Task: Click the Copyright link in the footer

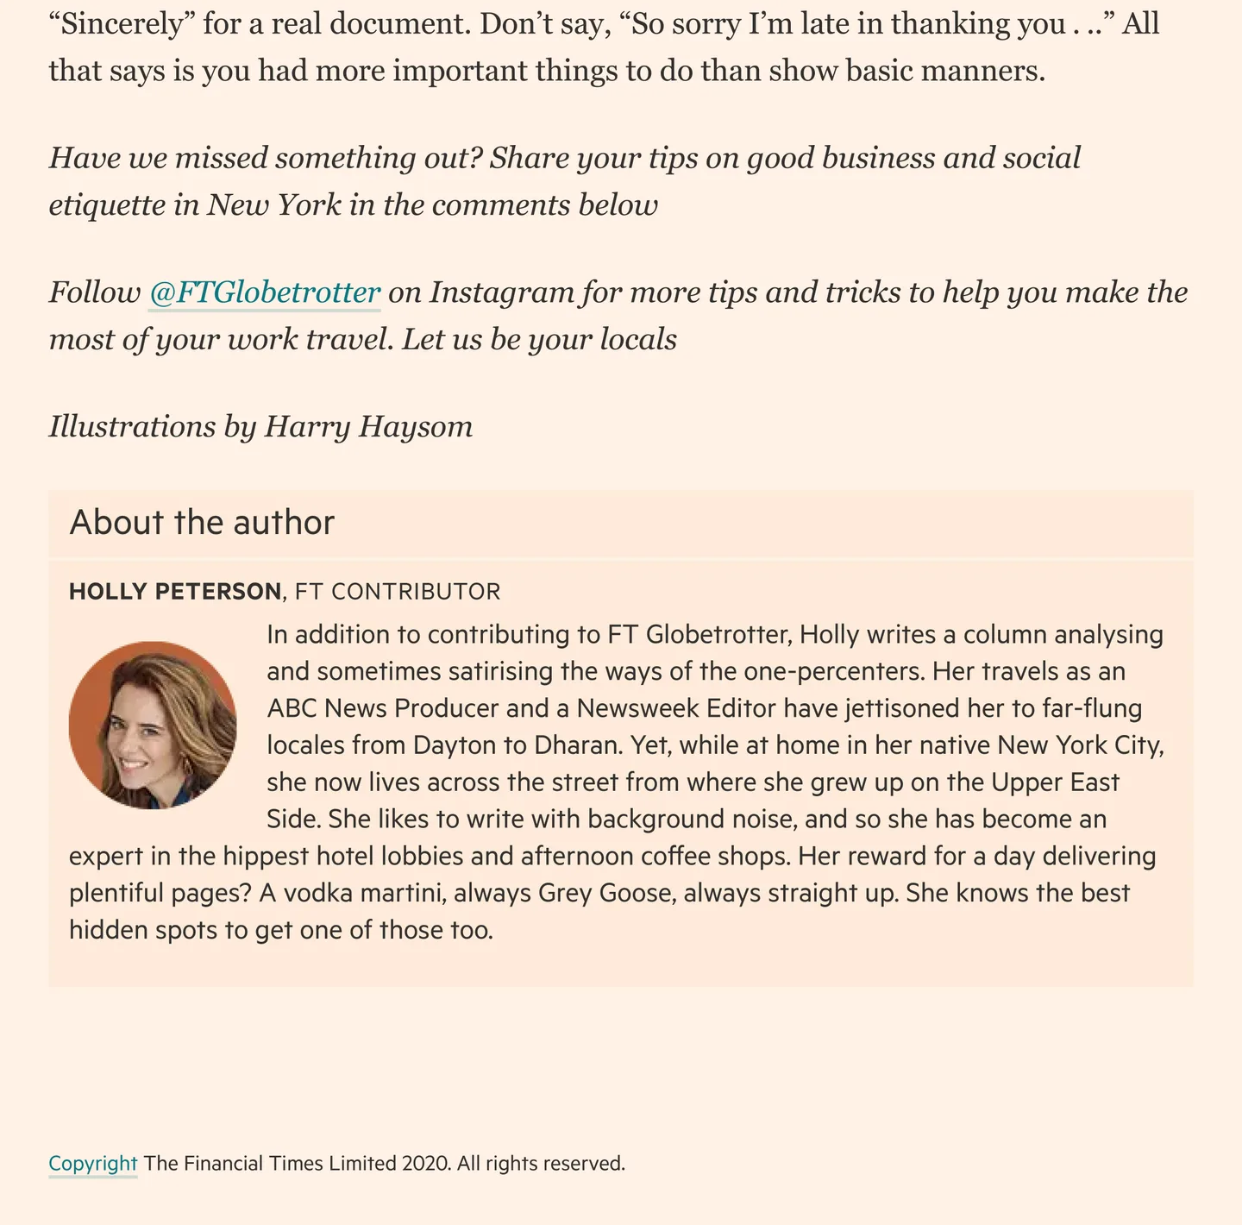Action: point(93,1163)
